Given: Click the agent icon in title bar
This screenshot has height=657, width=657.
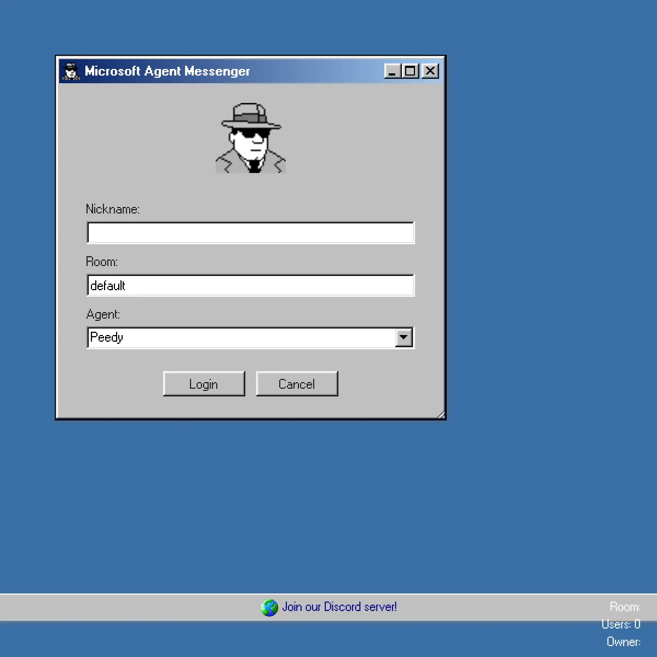Looking at the screenshot, I should (70, 71).
